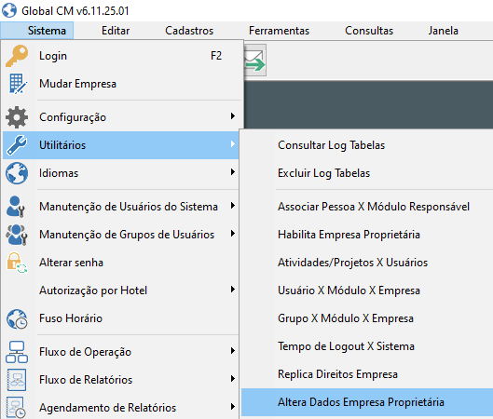Select Manutenção de Usuários do Sistema
Screen dimensions: 493x419
coord(121,207)
